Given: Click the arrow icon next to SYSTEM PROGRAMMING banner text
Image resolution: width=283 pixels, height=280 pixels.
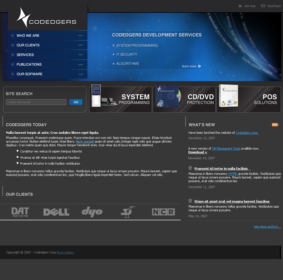Looking at the screenshot, I should 113,45.
